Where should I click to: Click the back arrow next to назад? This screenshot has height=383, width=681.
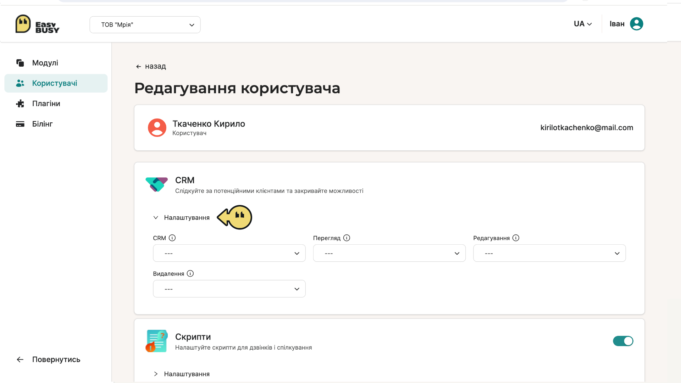click(x=139, y=67)
